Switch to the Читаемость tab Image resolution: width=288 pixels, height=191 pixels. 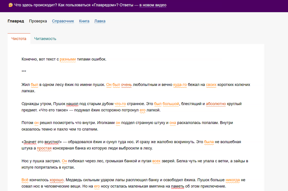pyautogui.click(x=45, y=39)
